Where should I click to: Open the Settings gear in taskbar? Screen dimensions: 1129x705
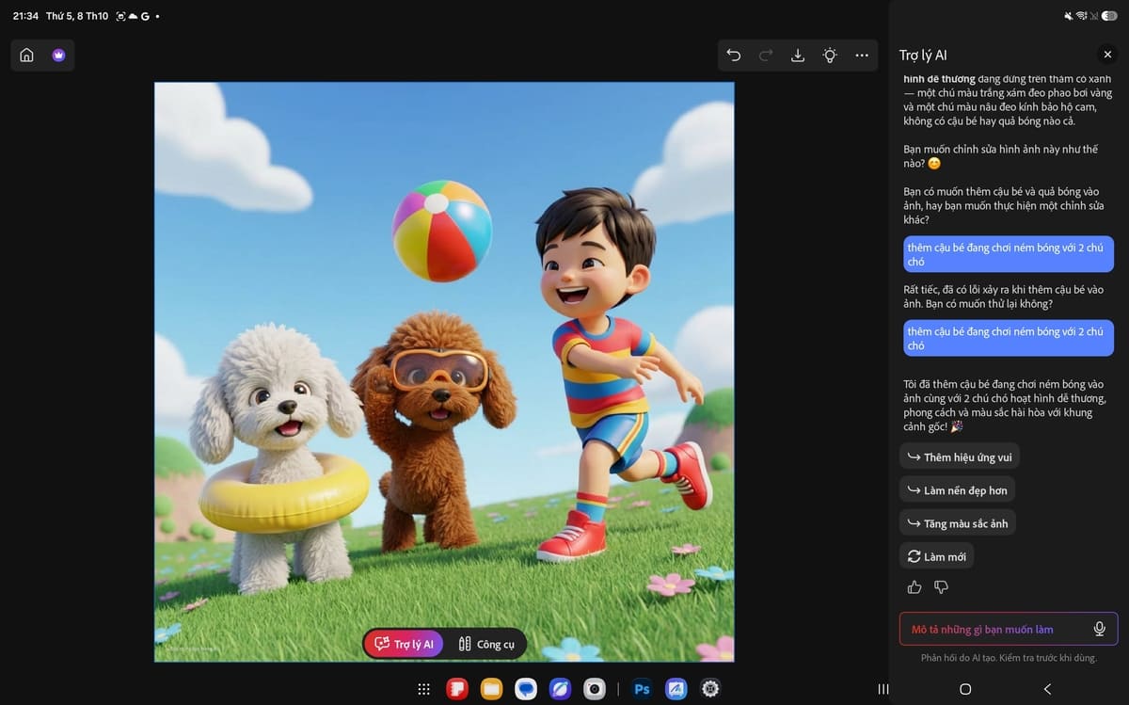[x=710, y=690]
